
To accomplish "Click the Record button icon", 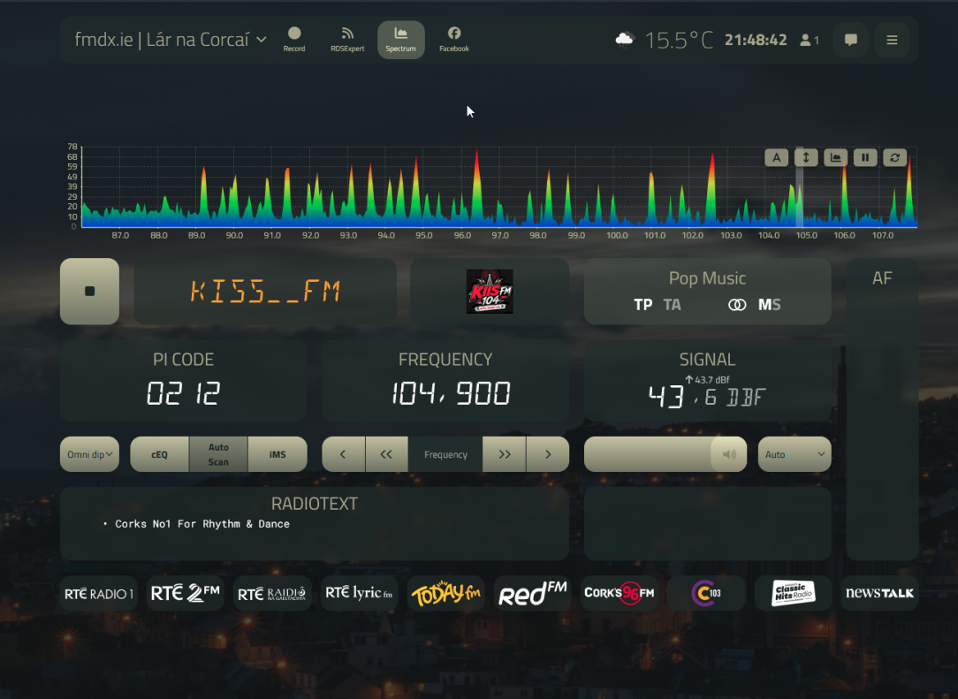I will (x=294, y=33).
